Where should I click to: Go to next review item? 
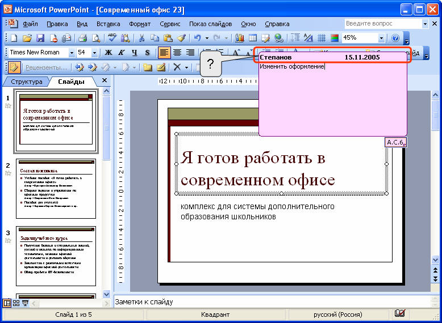coord(92,67)
